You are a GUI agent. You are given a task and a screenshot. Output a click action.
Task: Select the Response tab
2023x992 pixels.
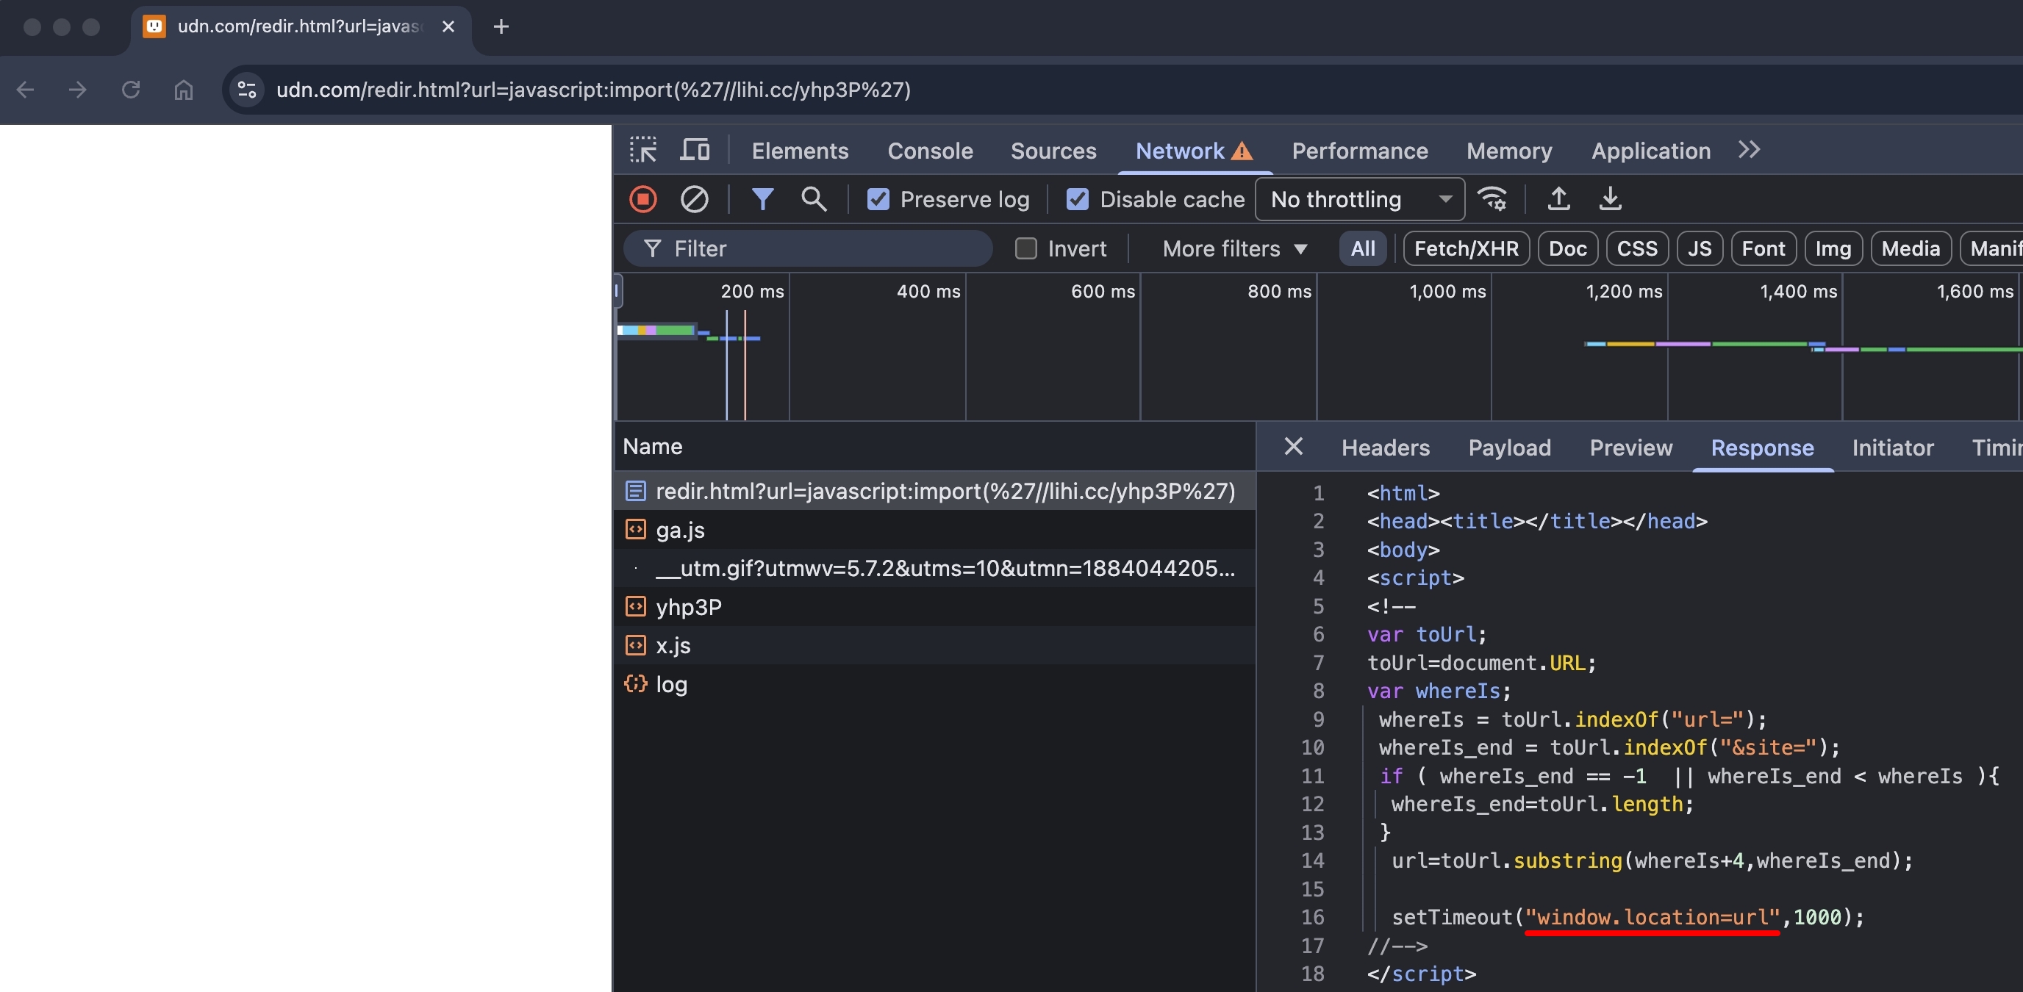pos(1762,448)
